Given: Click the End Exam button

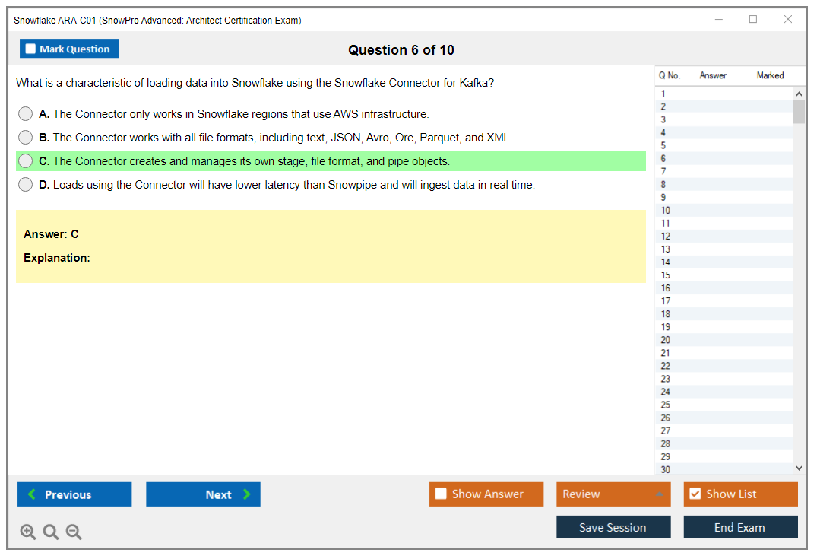Looking at the screenshot, I should [740, 527].
